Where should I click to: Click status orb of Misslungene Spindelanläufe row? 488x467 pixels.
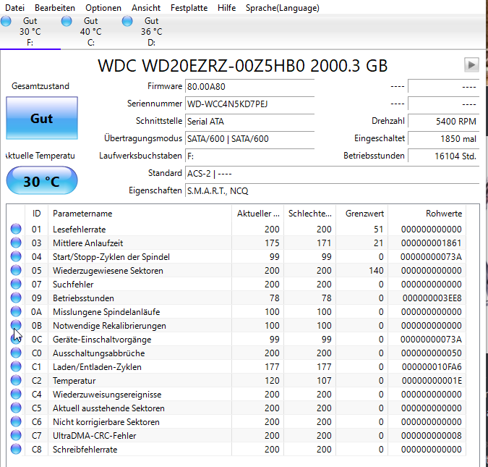(16, 311)
